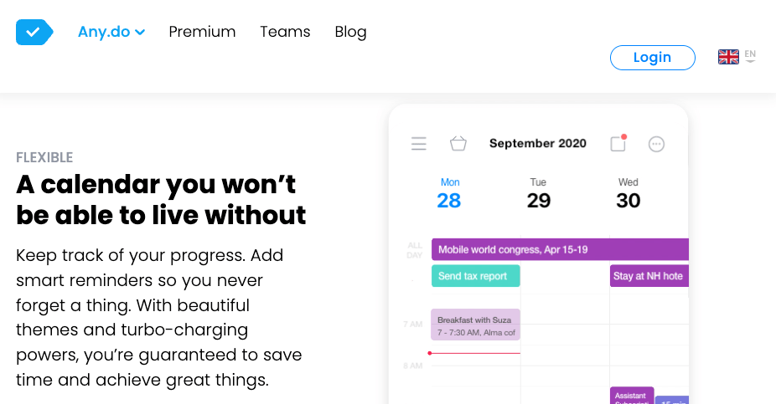Screen dimensions: 776x404
Task: Go to the Teams page
Action: click(x=285, y=32)
